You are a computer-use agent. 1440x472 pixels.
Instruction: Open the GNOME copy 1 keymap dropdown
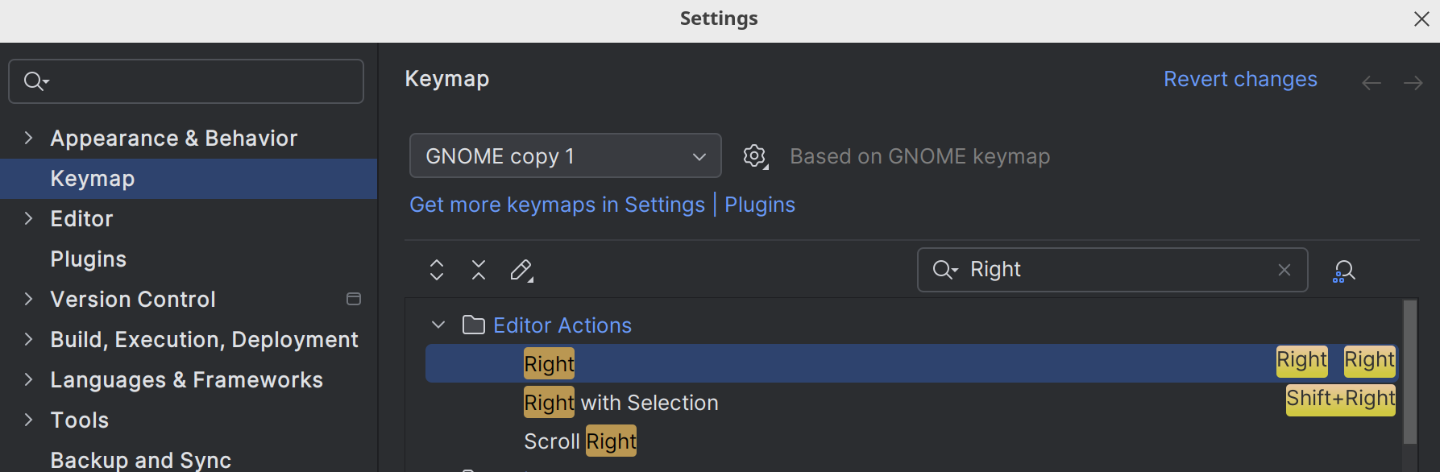point(566,155)
